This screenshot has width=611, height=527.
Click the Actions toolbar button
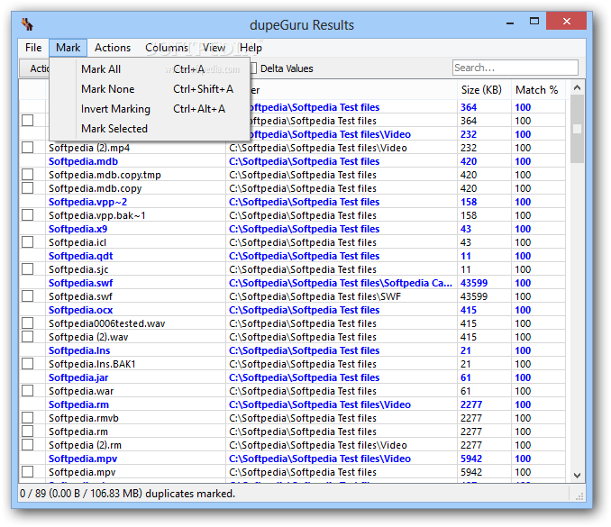(34, 68)
